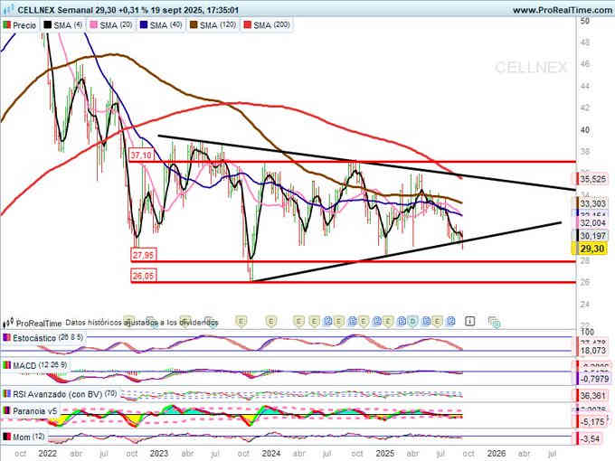Click the Paranoia v5 panel icon
Viewport: 615px width, 461px height.
6,410
